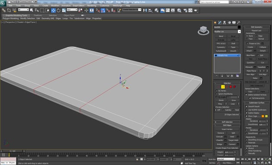Select the Edge constraint radio button
This screenshot has width=272, height=165.
pos(256,36)
